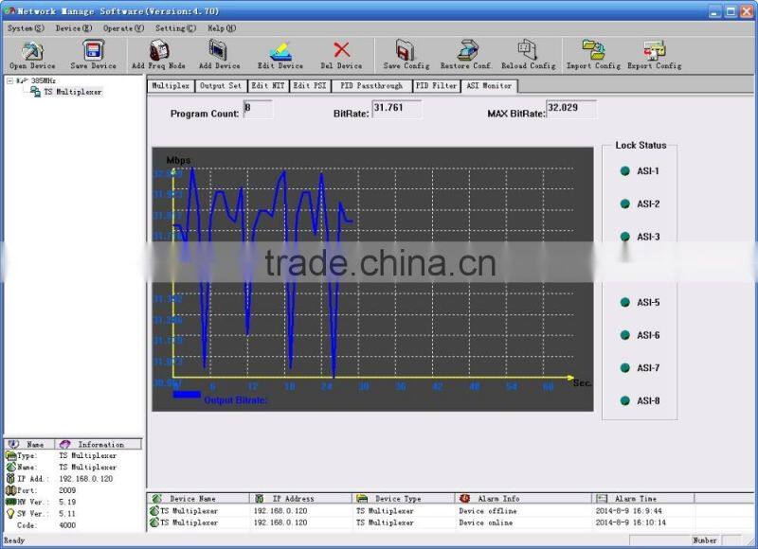Viewport: 758px width, 549px height.
Task: Click the Restore Conf. toolbar icon
Action: tap(467, 51)
